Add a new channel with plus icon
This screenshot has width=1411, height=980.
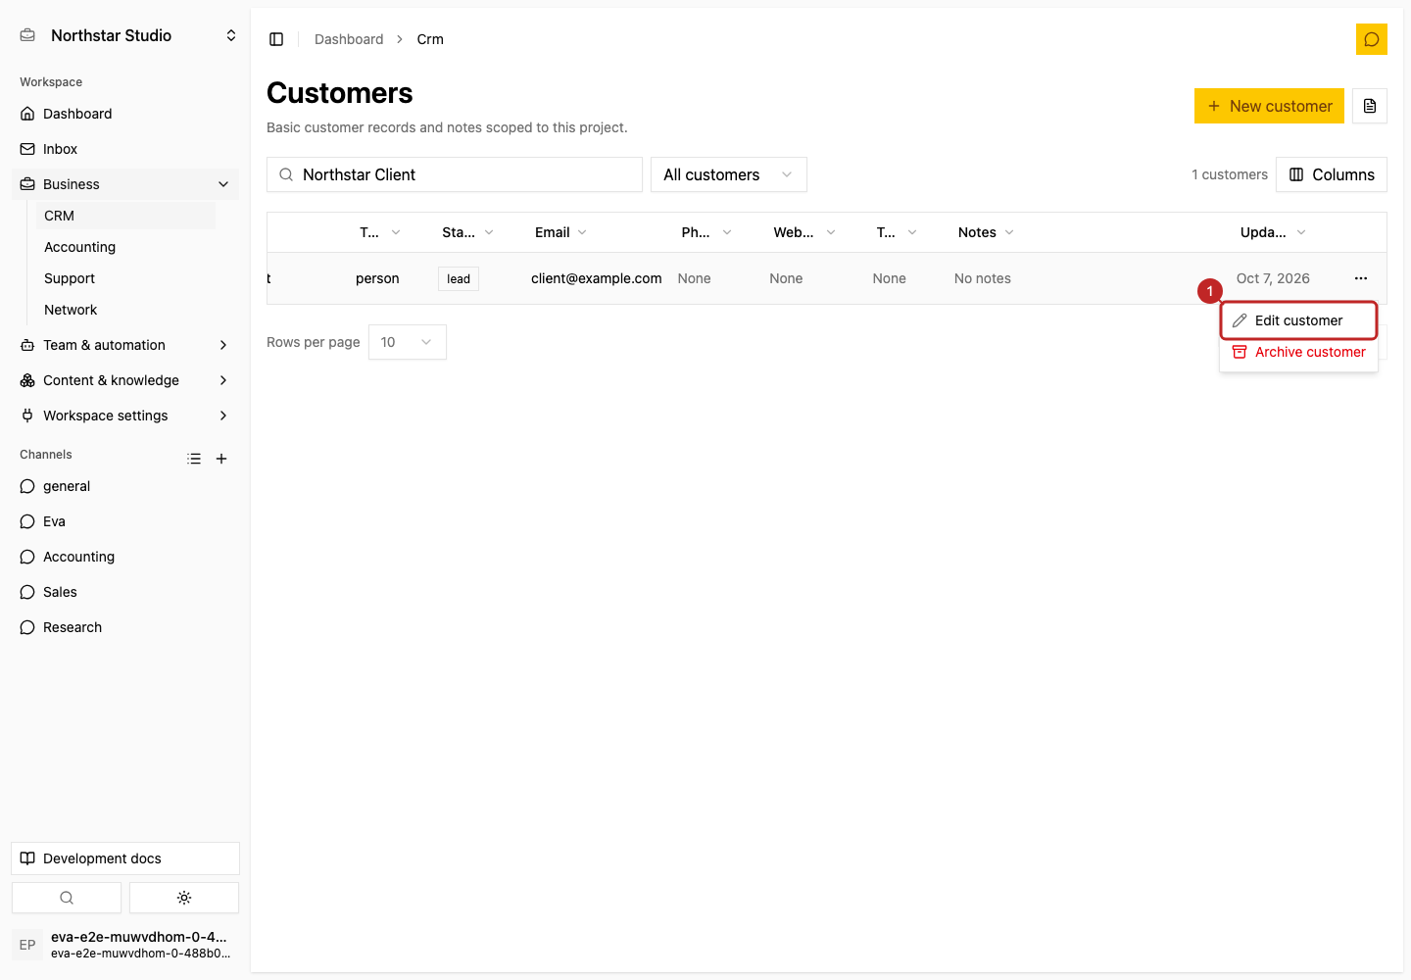coord(221,459)
